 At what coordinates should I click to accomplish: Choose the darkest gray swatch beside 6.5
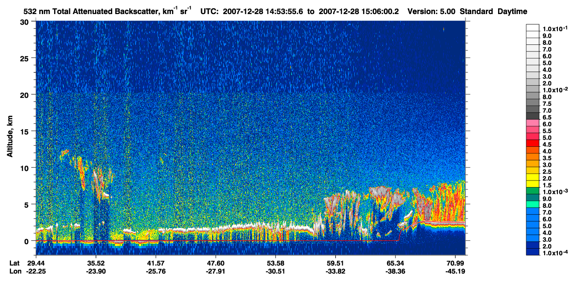click(532, 117)
